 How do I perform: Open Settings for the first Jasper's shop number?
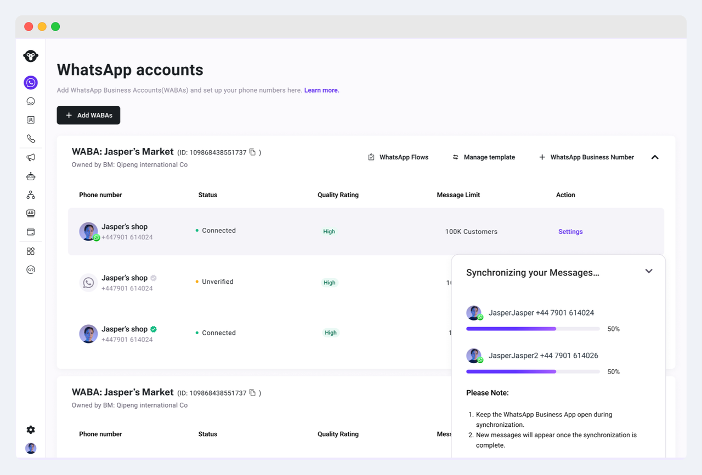tap(570, 232)
